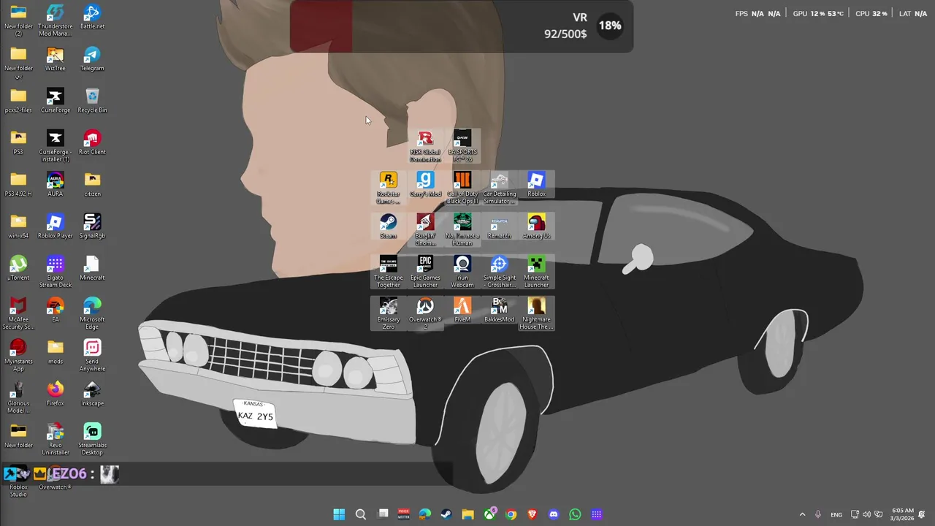Select the Minecraft file icon
This screenshot has height=526, width=935.
[92, 269]
